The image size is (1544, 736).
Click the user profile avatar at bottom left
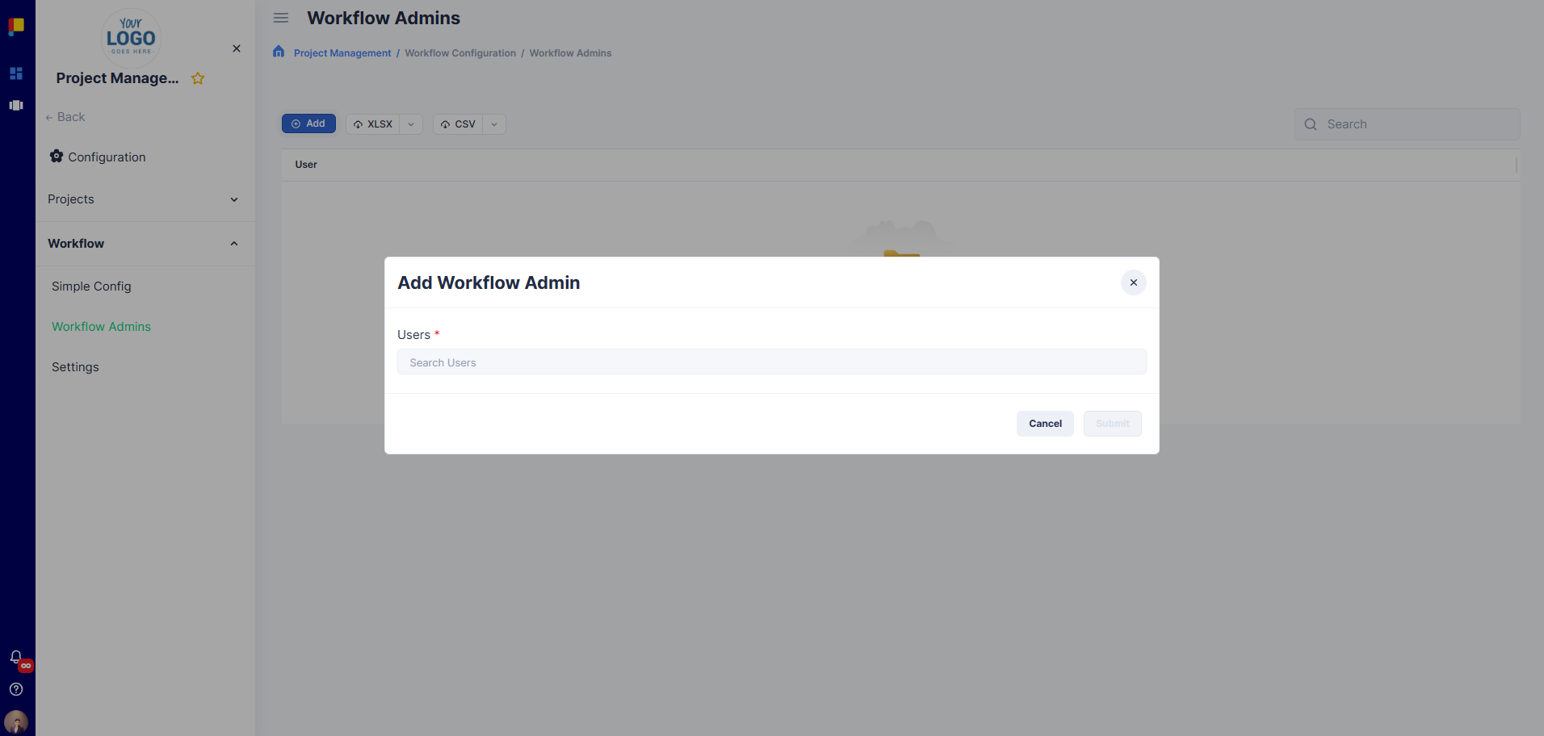tap(16, 721)
